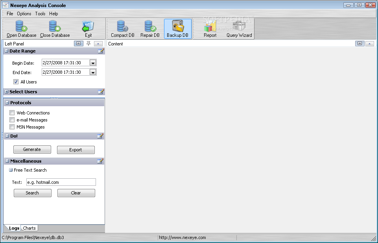The height and width of the screenshot is (243, 378).
Task: Run the Repair DB tool
Action: click(x=150, y=29)
